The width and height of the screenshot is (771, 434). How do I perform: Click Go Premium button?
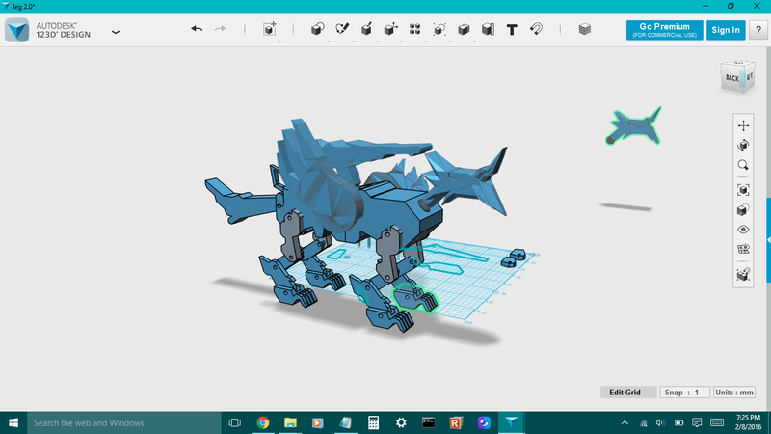click(x=664, y=30)
